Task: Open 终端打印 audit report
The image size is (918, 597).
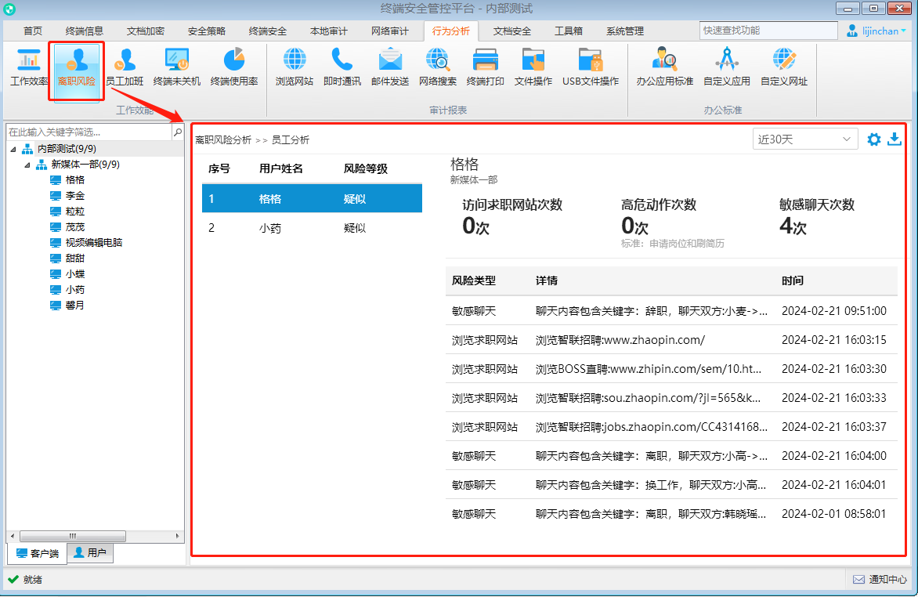Action: (x=486, y=68)
